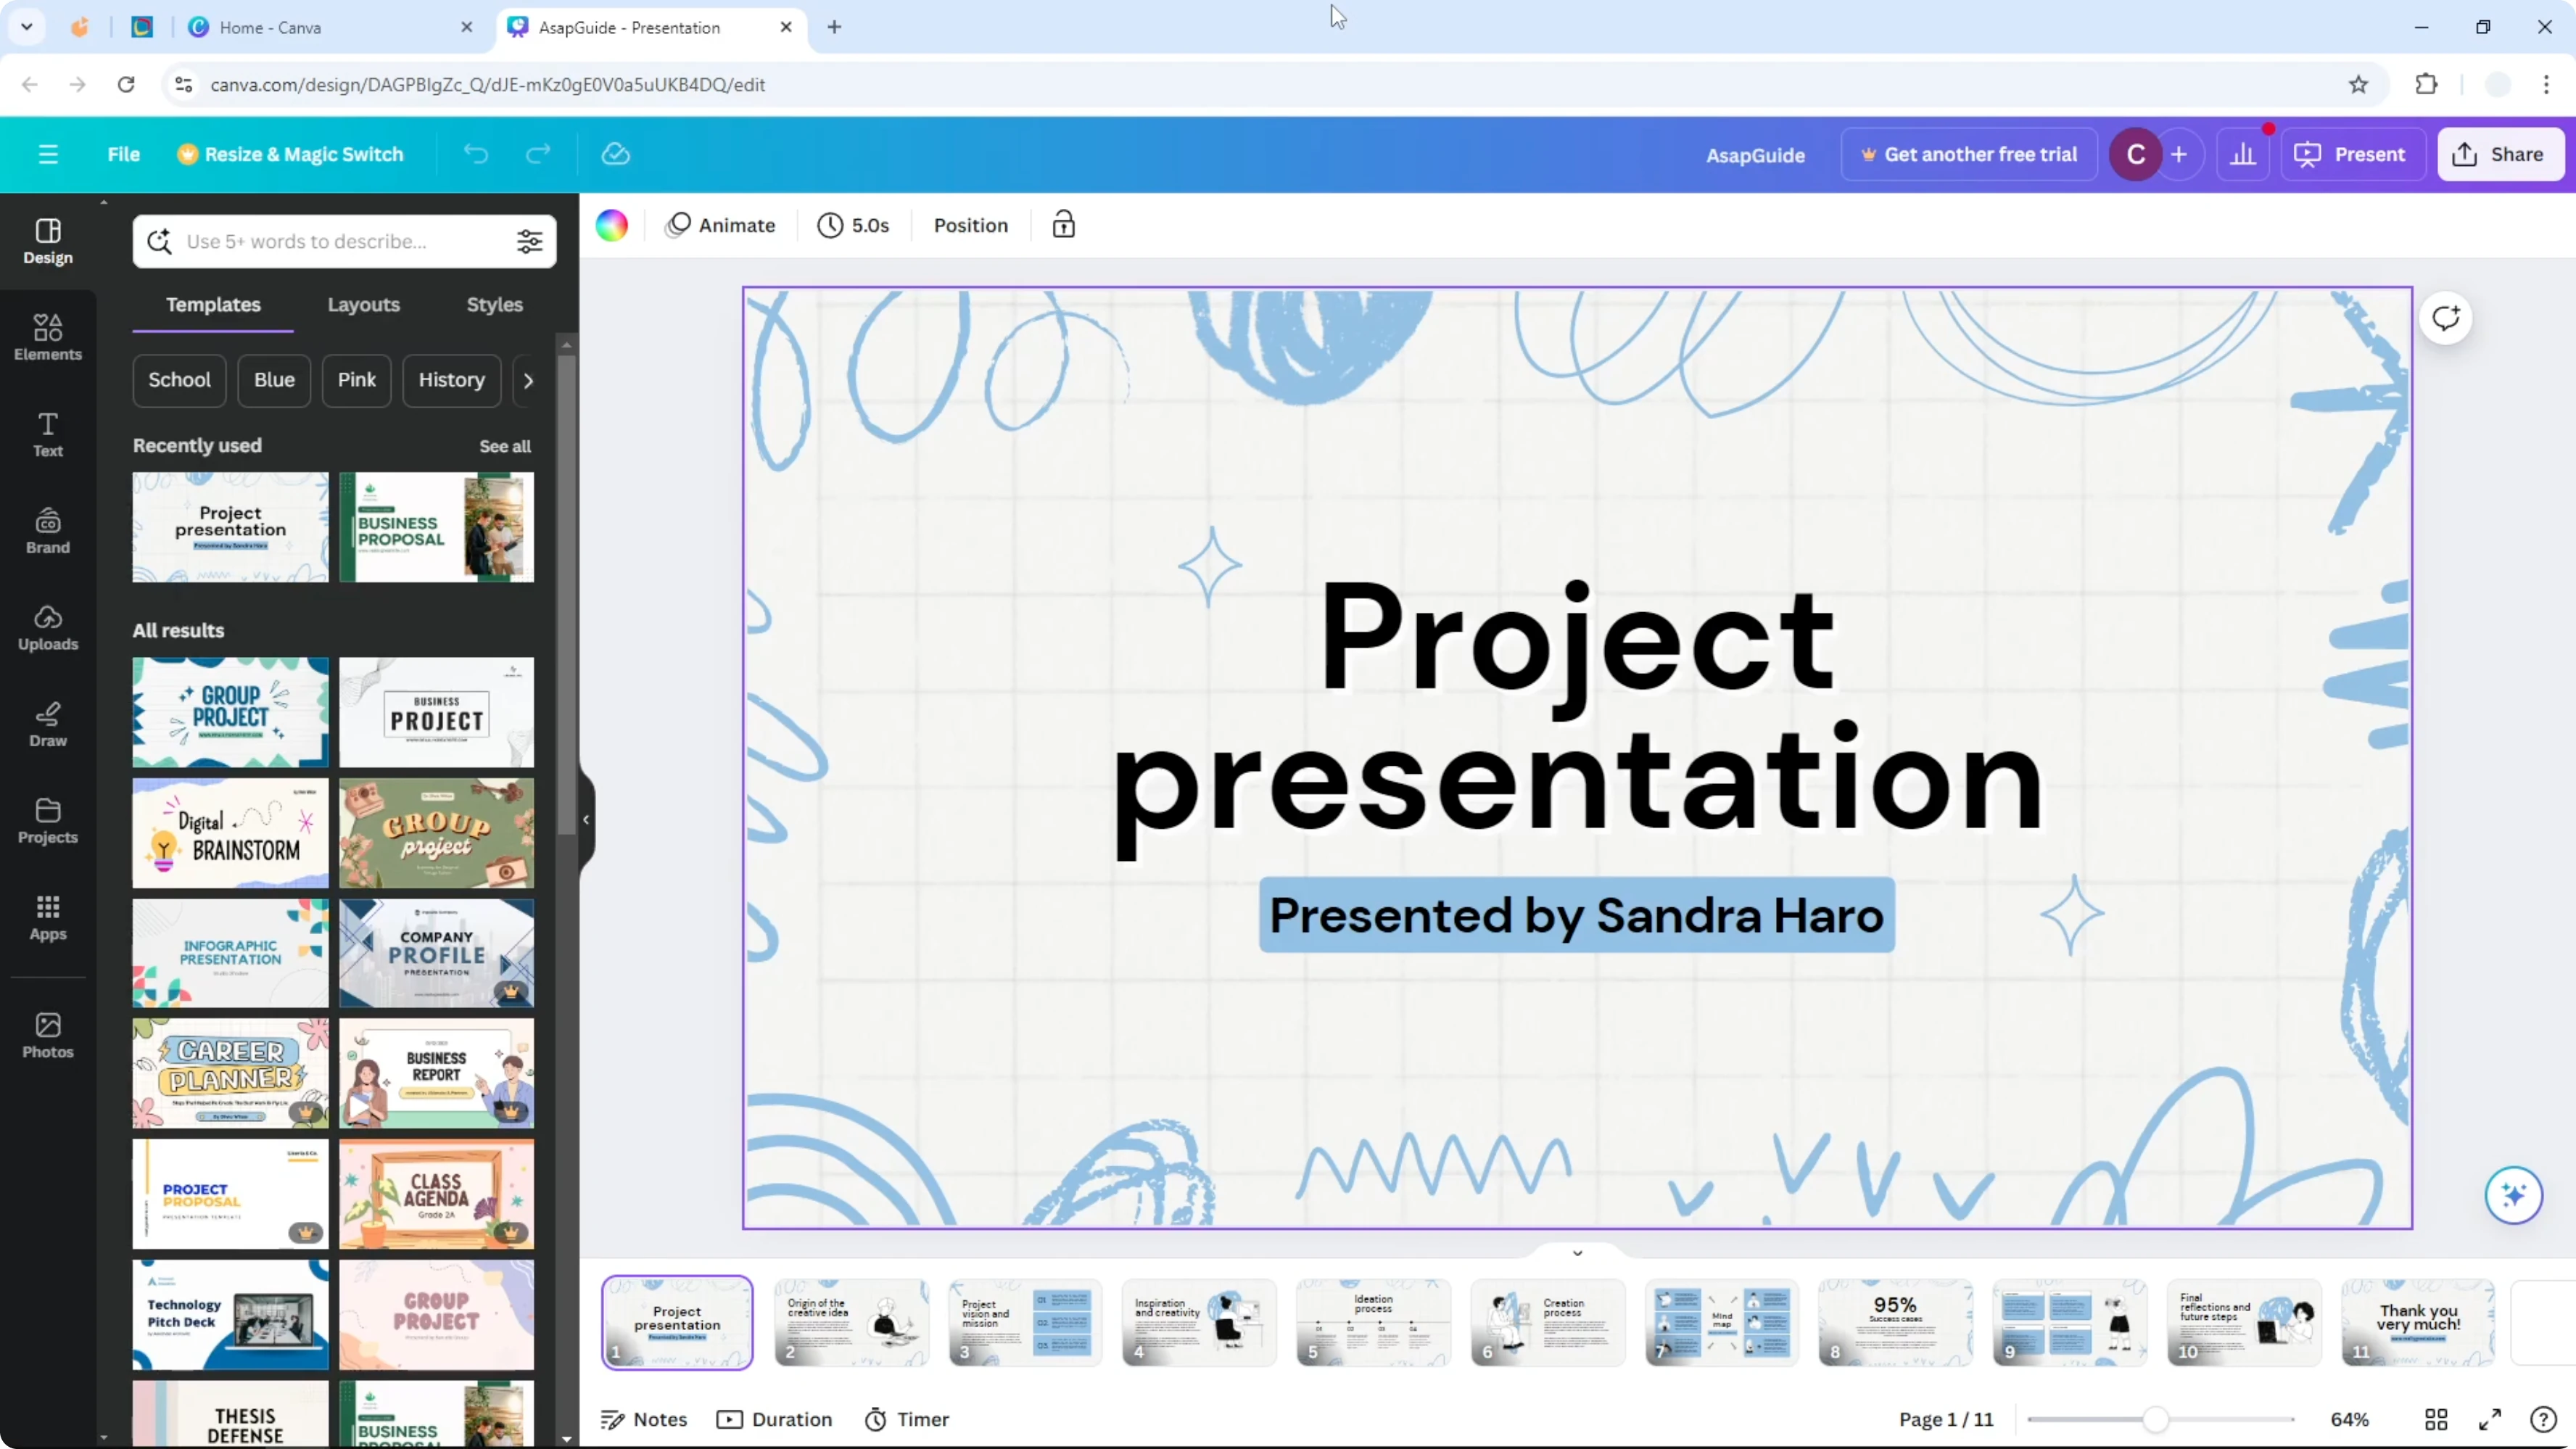2576x1449 pixels.
Task: Open the Projects panel
Action: 48,821
